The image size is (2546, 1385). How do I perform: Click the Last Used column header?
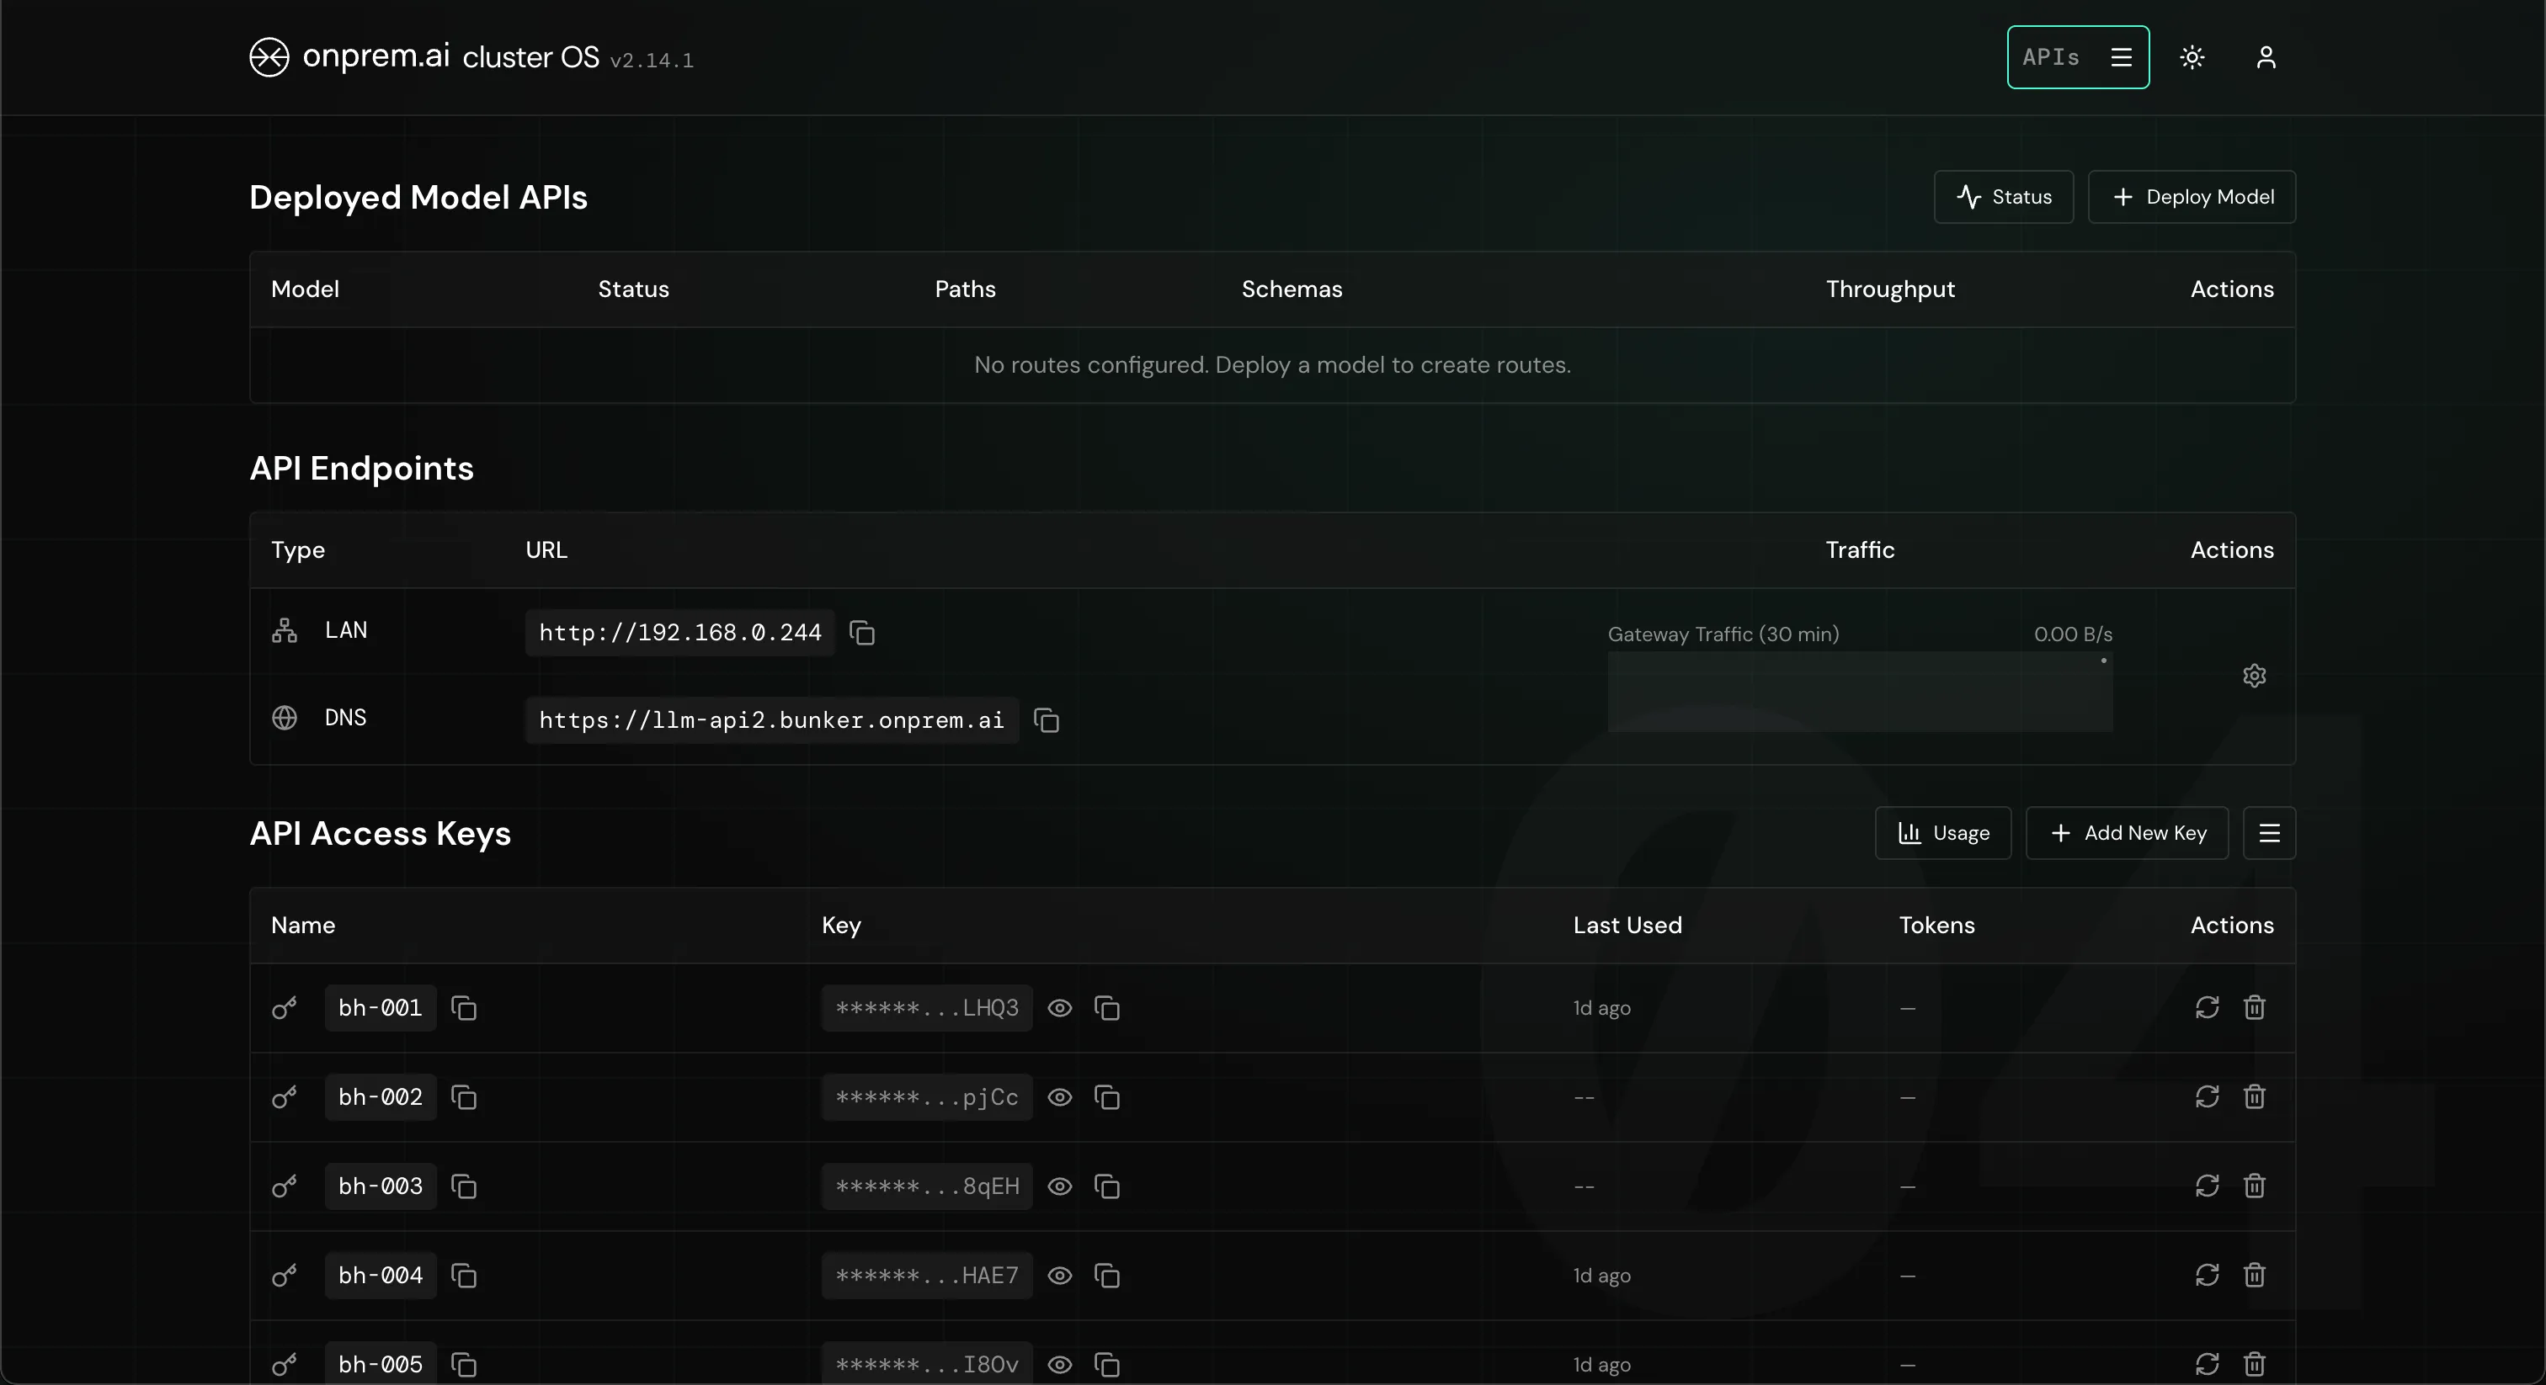[x=1627, y=926]
